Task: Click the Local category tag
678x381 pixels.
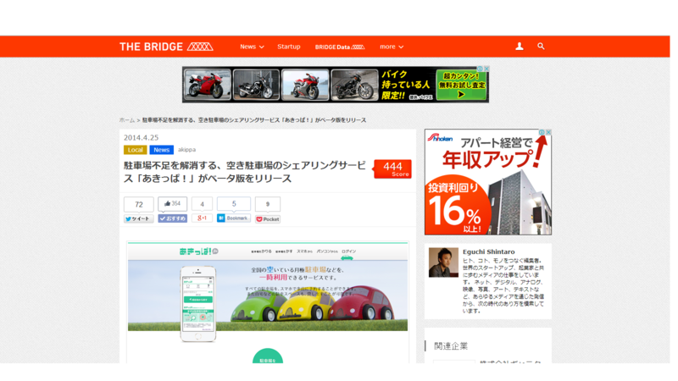Action: coord(136,150)
